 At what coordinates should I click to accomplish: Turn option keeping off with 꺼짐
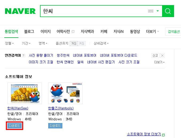point(74,44)
